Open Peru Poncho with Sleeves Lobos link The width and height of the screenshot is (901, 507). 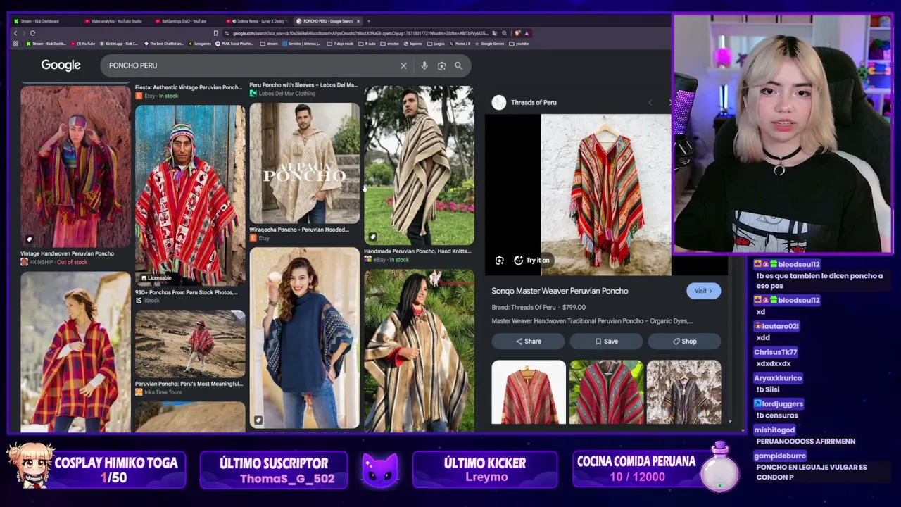(303, 85)
